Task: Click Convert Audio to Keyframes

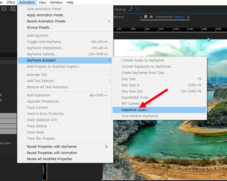Action: click(x=159, y=60)
